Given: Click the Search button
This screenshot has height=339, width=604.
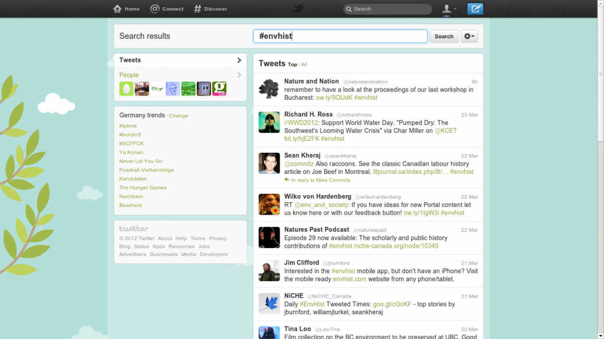Looking at the screenshot, I should (x=444, y=36).
